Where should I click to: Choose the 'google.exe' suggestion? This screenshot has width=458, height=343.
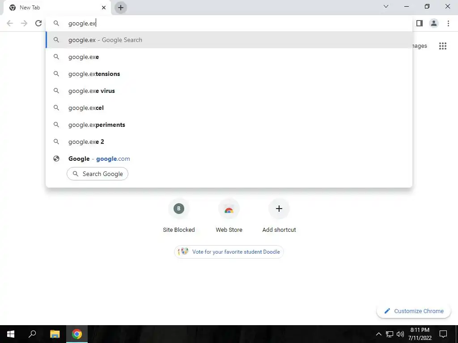229,57
